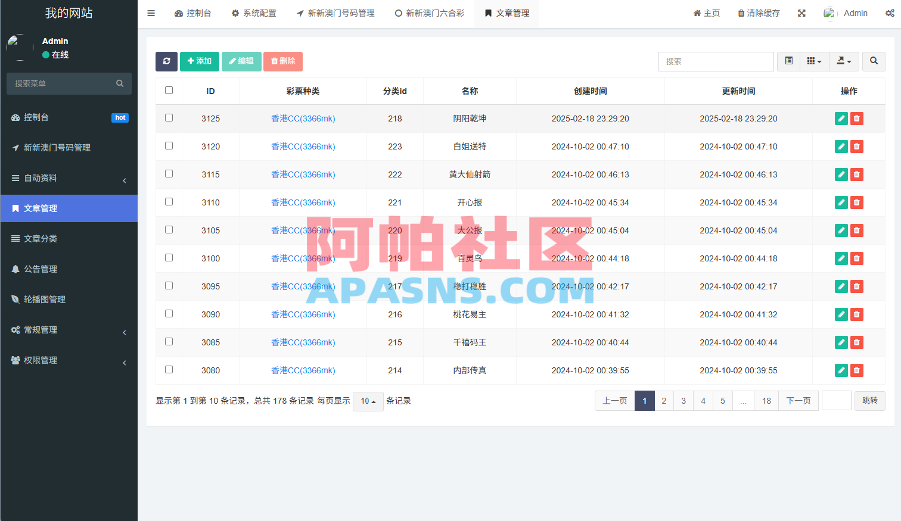Edit row 3080 with green pencil icon
This screenshot has width=901, height=521.
coord(841,370)
